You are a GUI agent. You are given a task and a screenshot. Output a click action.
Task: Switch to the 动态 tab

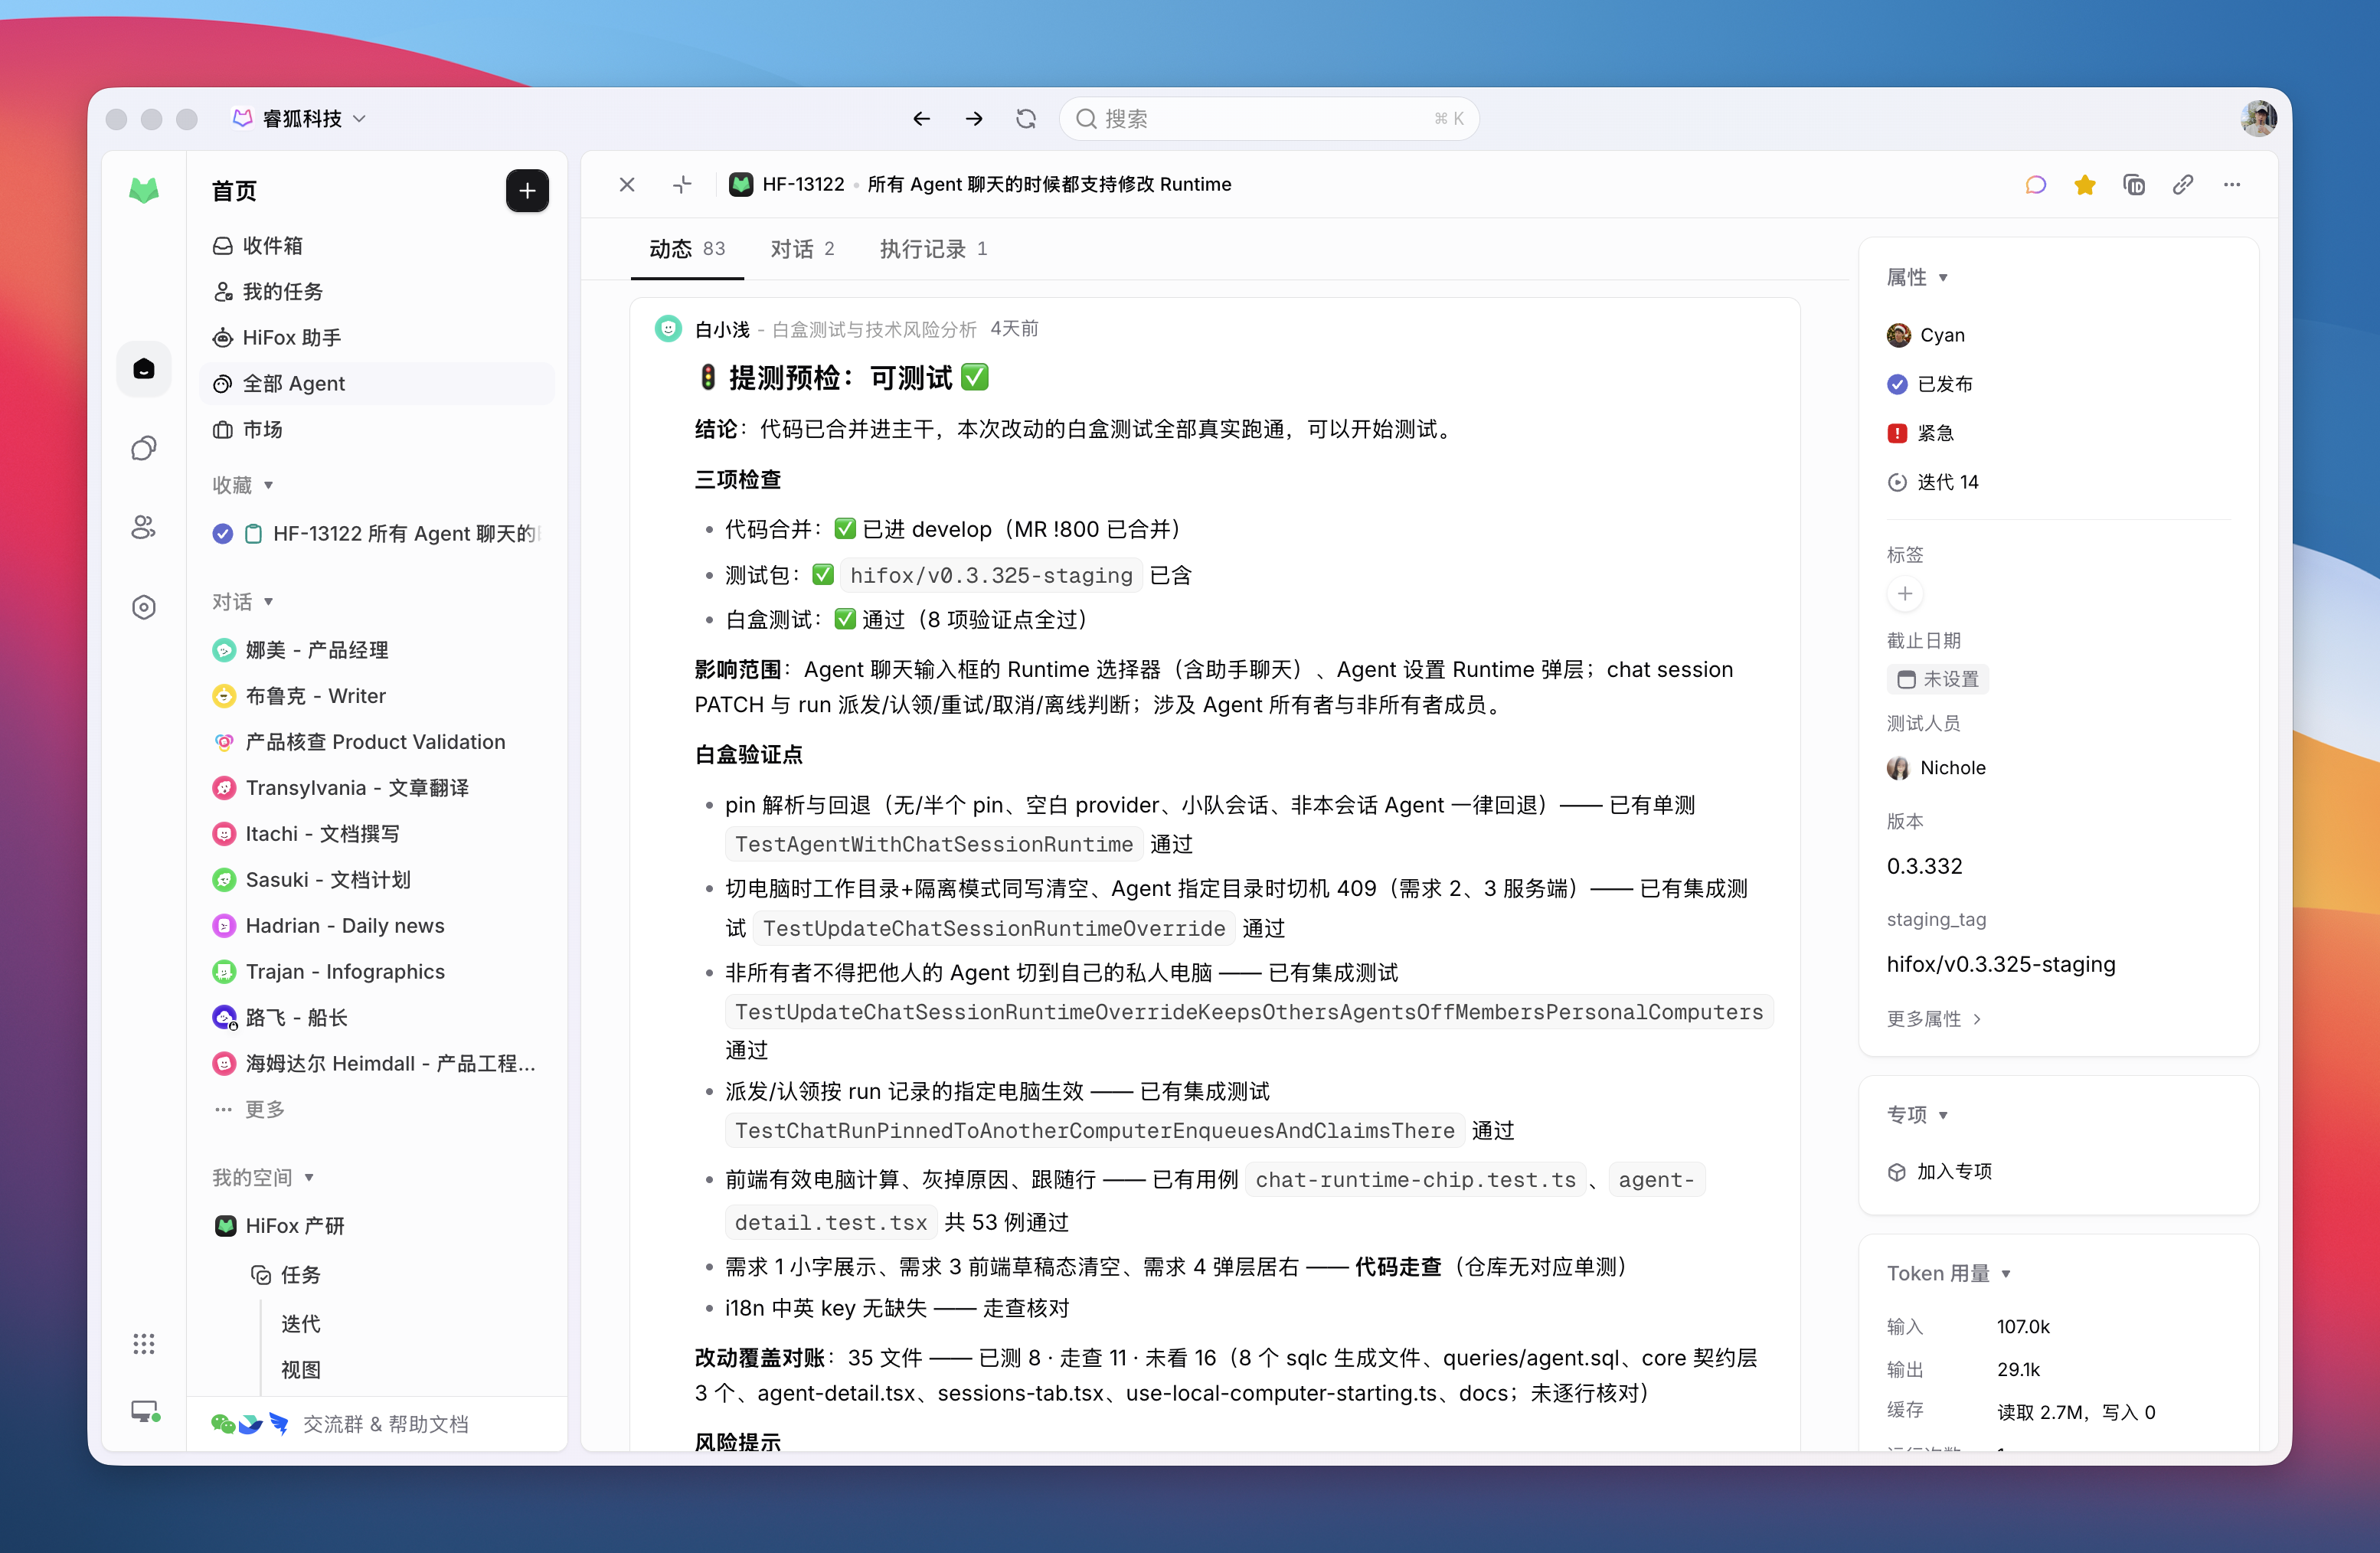[687, 249]
